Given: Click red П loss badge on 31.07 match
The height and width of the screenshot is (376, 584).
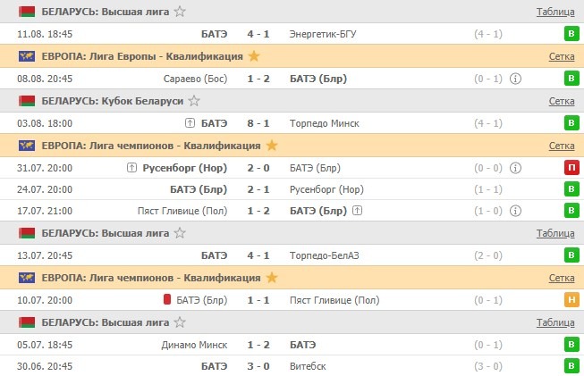Looking at the screenshot, I should pos(571,167).
